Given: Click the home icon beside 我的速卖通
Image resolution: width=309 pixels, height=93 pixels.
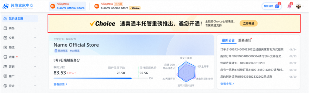Looking at the screenshot, I should tap(5, 18).
